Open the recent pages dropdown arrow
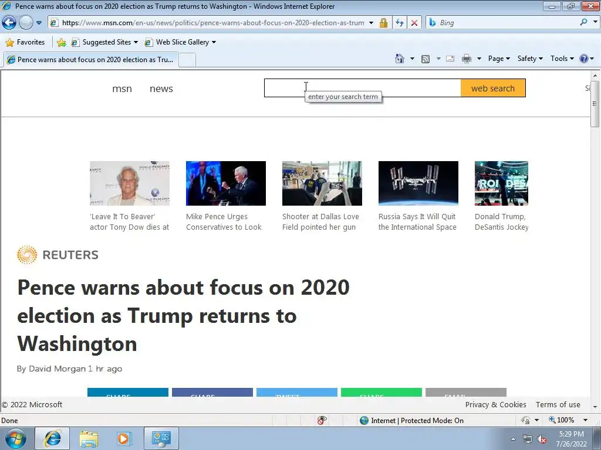This screenshot has height=450, width=601. (39, 23)
